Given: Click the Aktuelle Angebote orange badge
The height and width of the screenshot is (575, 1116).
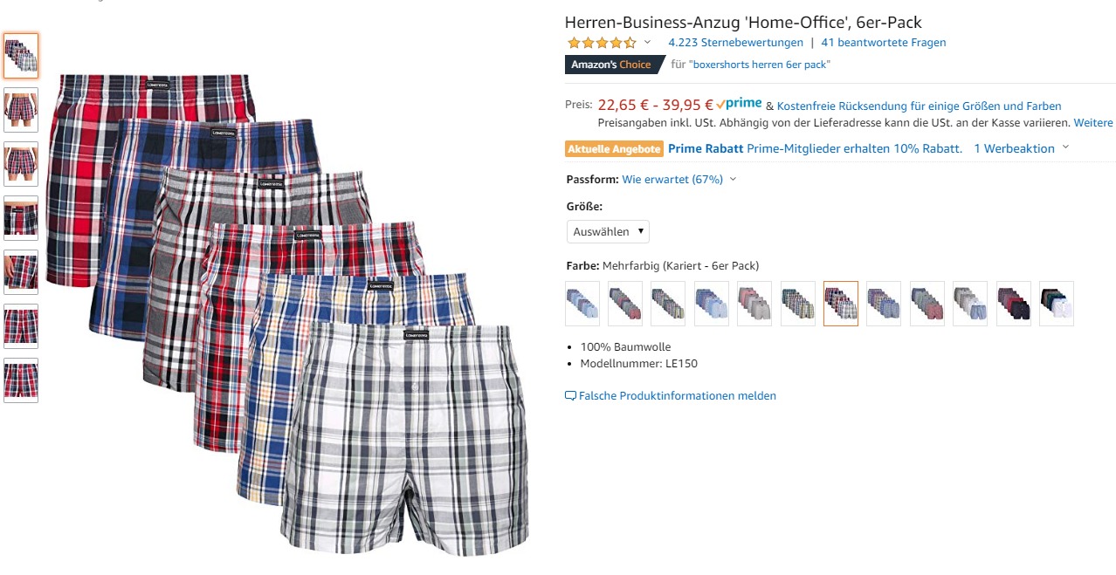Looking at the screenshot, I should pos(614,149).
